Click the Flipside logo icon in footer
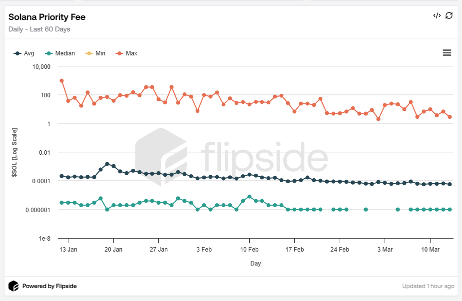 pos(13,286)
